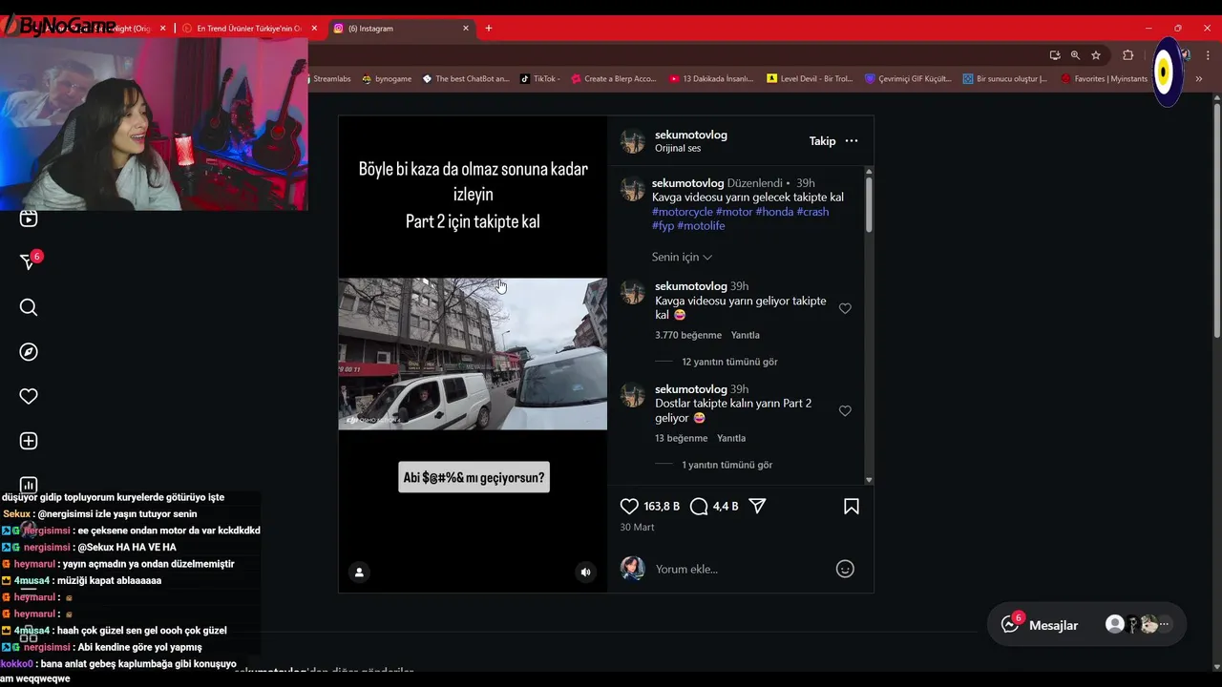The image size is (1222, 687).
Task: Open new browser tab
Action: point(489,29)
